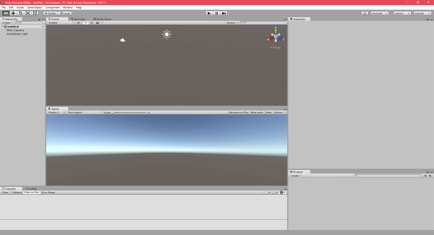Image resolution: width=434 pixels, height=235 pixels.
Task: Open the Layers dropdown
Action: tap(402, 13)
